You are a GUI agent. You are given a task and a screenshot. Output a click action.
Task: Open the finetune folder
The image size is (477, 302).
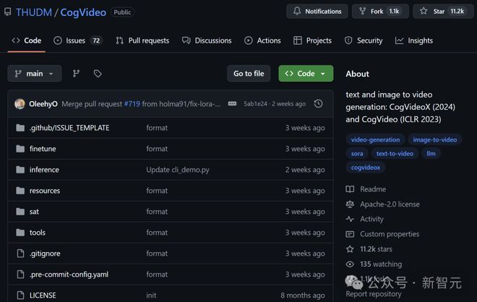coord(44,149)
